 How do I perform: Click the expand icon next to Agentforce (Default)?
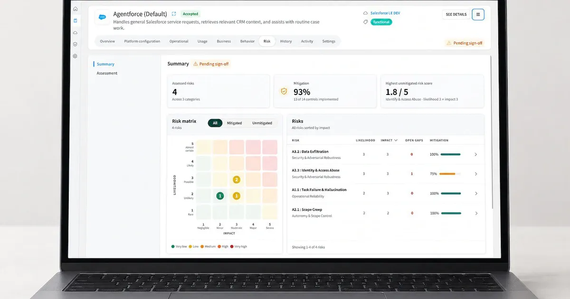click(174, 14)
